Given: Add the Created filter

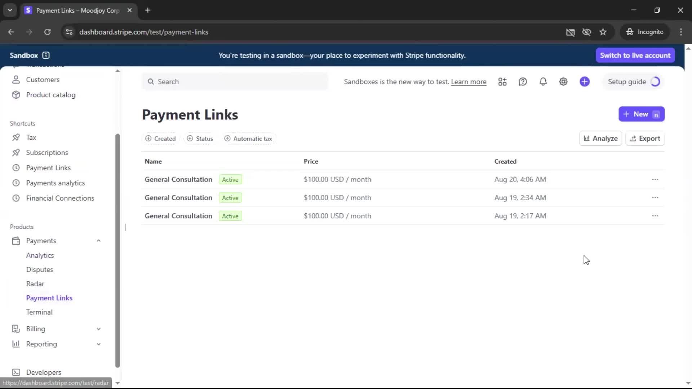Looking at the screenshot, I should point(160,139).
